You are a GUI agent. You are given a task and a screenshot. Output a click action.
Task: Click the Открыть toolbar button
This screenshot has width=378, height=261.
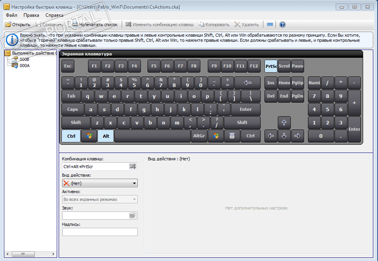[x=18, y=25]
